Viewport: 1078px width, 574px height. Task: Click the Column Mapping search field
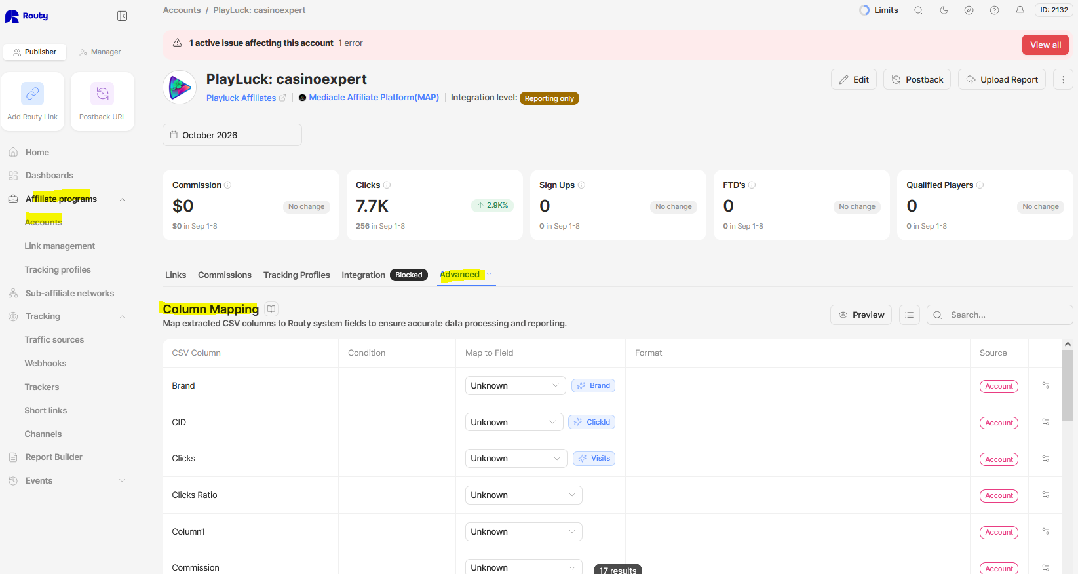1000,315
